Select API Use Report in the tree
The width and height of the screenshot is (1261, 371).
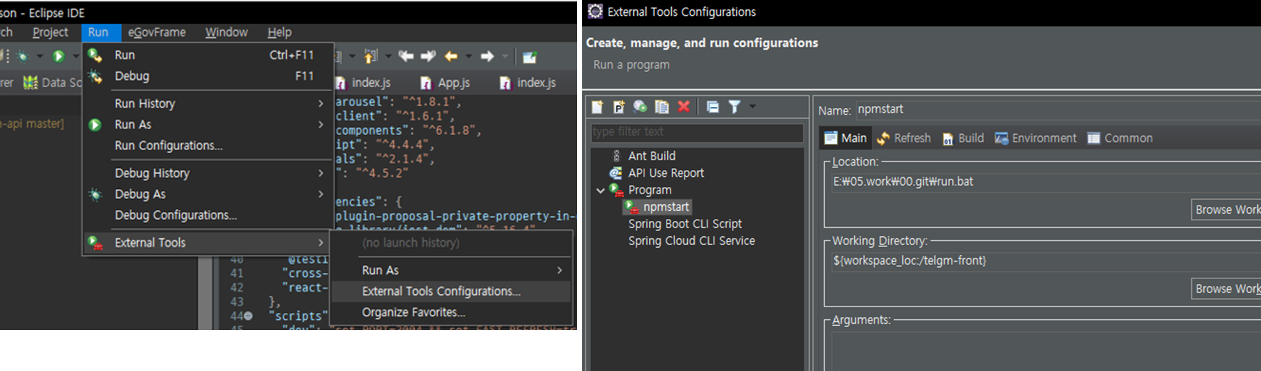tap(666, 173)
